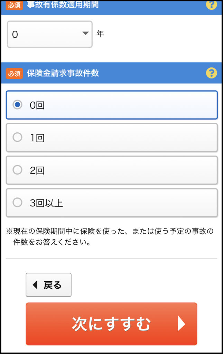This screenshot has width=223, height=354.
Task: Click the note text about 保険期間中
Action: [110, 236]
